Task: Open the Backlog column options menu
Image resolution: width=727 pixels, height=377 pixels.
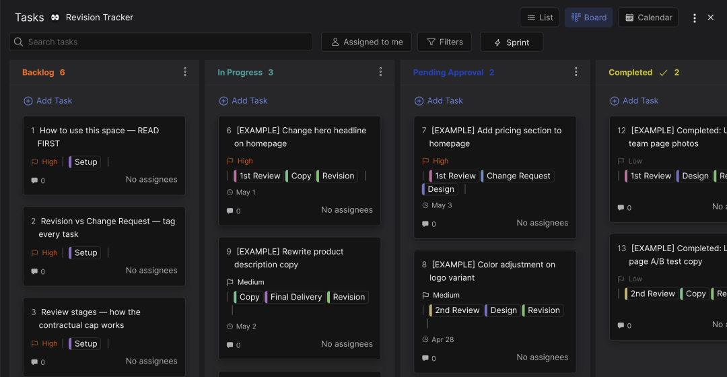Action: pos(185,72)
